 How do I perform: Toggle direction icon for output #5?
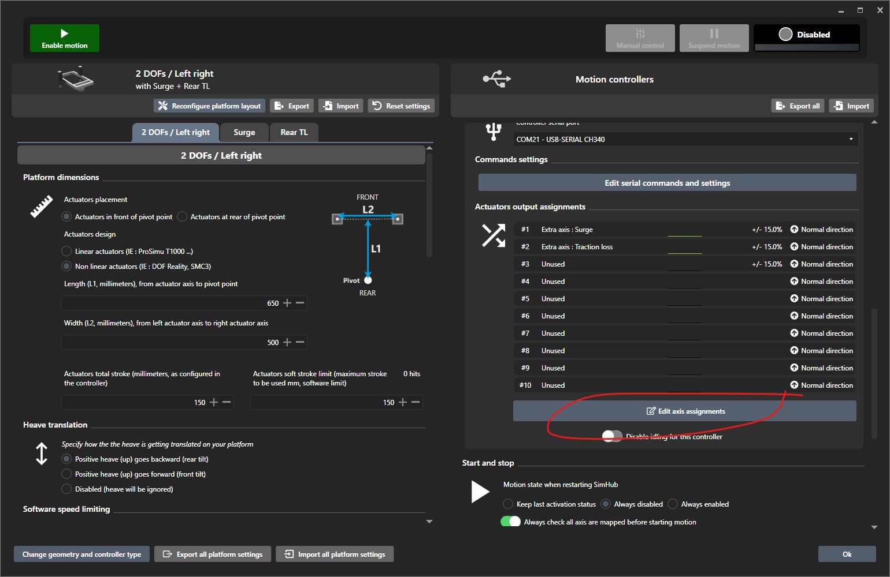795,299
